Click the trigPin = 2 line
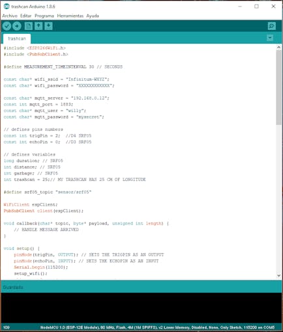The height and width of the screenshot is (332, 283). tap(48, 136)
